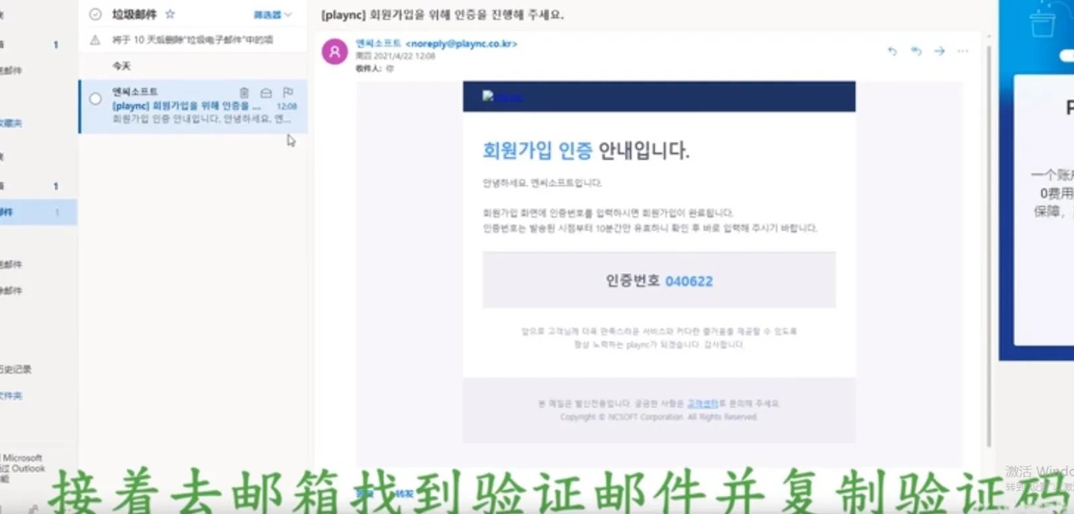Click the message preview line beginning 회원가입 인증 안내입니다

coord(201,119)
